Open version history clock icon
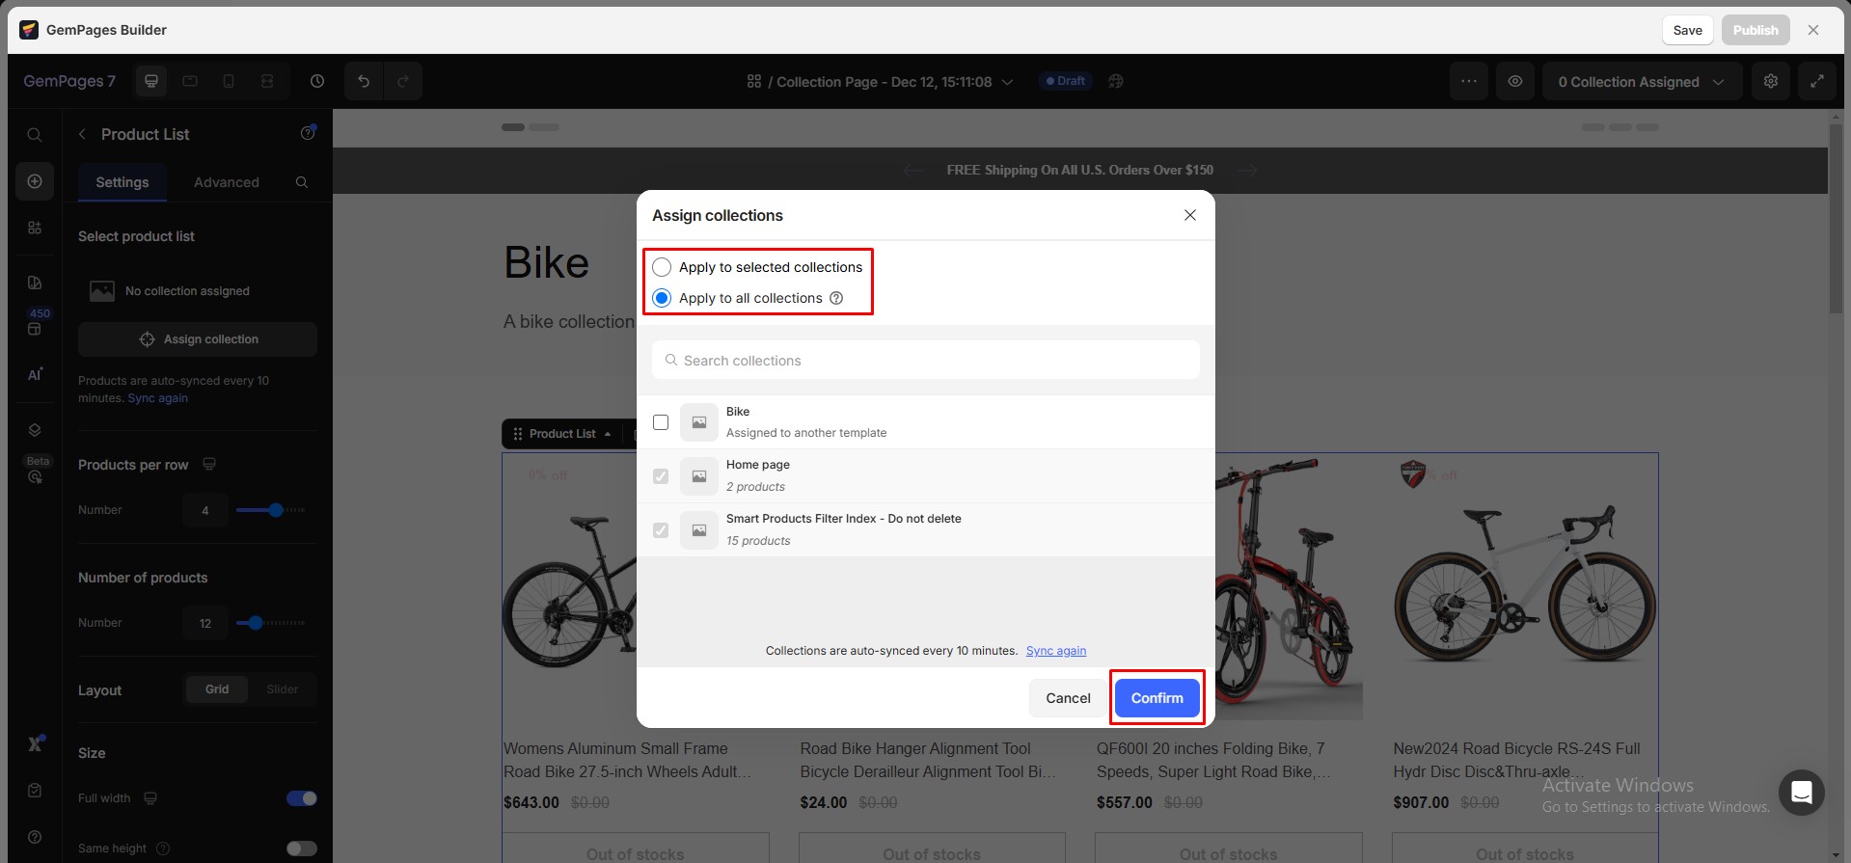Image resolution: width=1851 pixels, height=863 pixels. click(x=317, y=82)
